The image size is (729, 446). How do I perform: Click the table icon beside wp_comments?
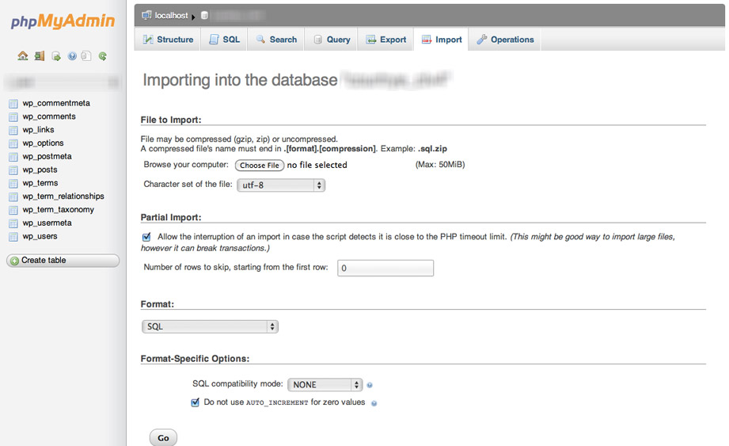click(x=13, y=116)
